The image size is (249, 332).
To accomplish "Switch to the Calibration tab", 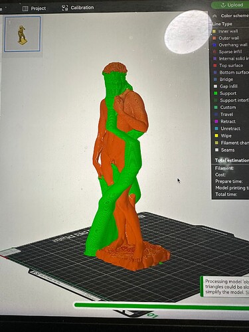I will coord(78,8).
